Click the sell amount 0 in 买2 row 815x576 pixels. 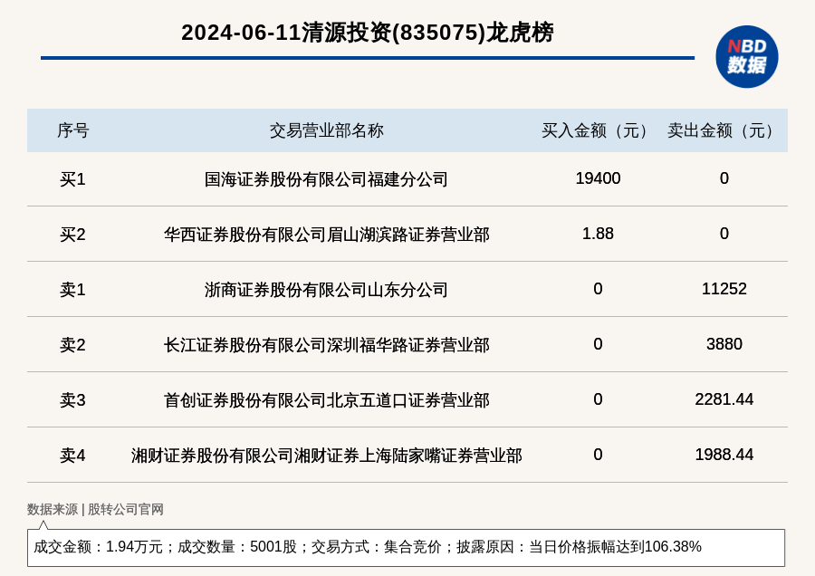(724, 234)
